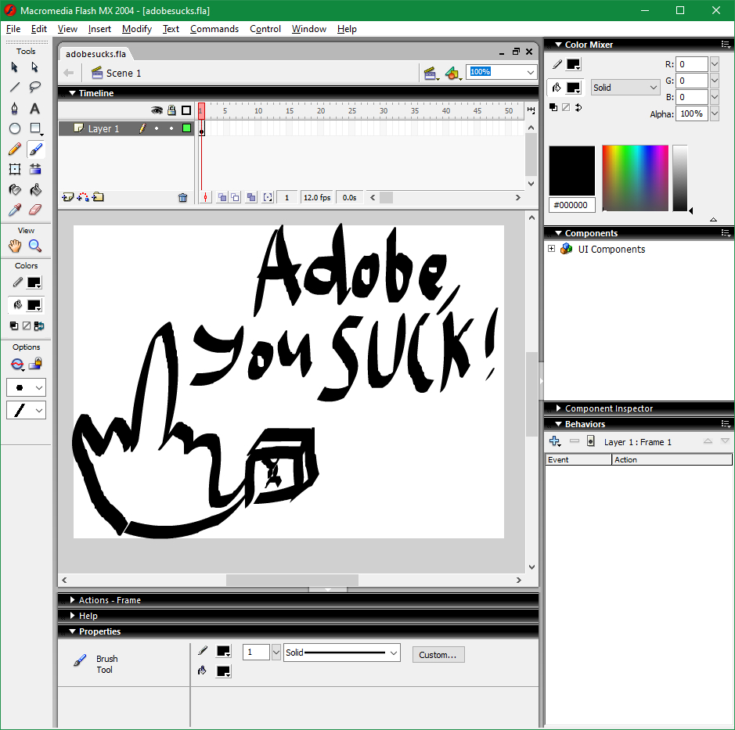This screenshot has height=730, width=735.
Task: Select the Text tool
Action: 35,108
